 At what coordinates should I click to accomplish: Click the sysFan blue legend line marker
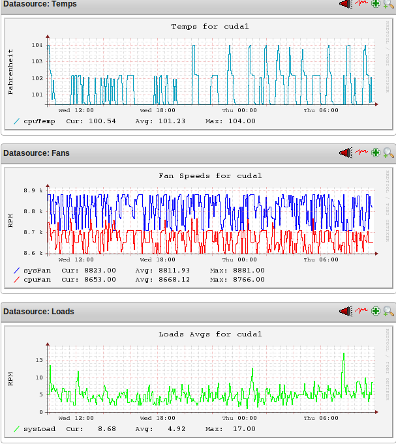(x=17, y=271)
